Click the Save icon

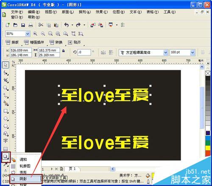click(x=23, y=25)
